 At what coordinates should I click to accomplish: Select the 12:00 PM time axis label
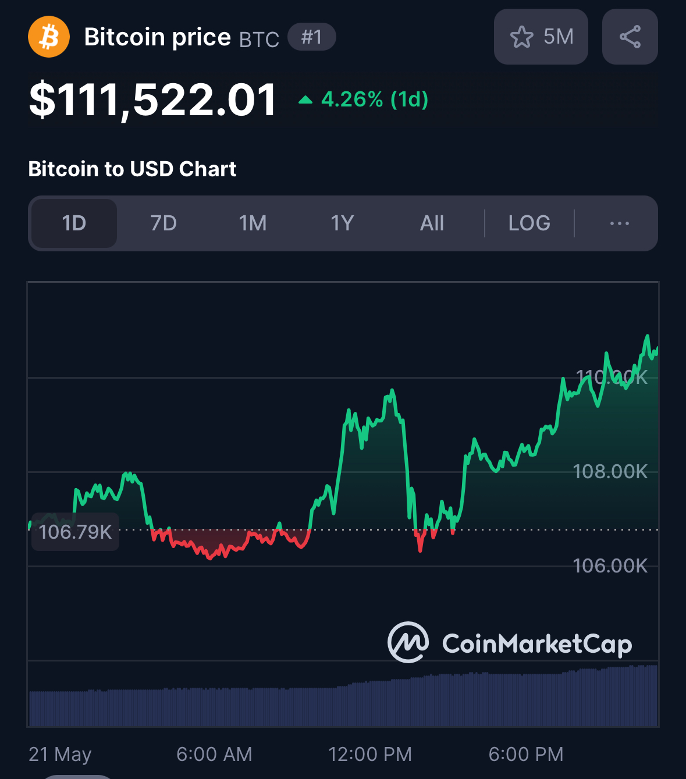click(370, 755)
